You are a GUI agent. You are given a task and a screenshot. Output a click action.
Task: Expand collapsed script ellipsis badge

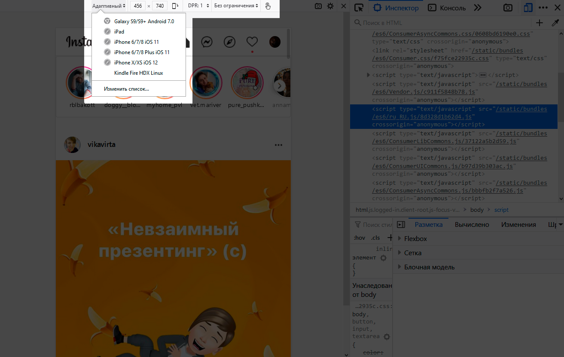point(482,75)
